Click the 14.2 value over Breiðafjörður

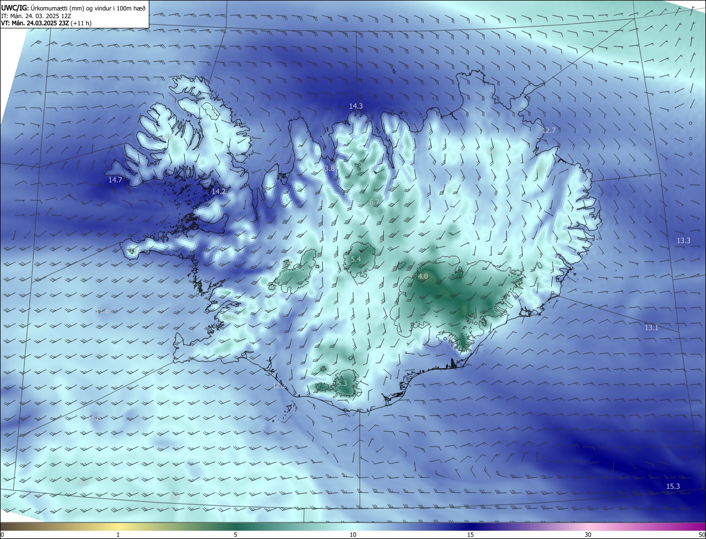(x=218, y=191)
